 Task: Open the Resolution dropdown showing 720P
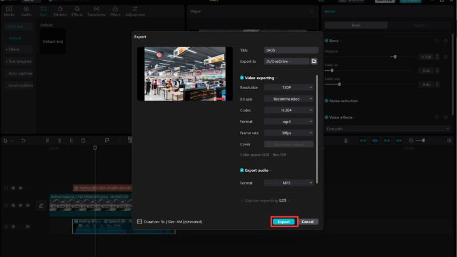coord(290,87)
